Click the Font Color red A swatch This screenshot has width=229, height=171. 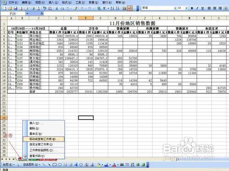point(114,165)
